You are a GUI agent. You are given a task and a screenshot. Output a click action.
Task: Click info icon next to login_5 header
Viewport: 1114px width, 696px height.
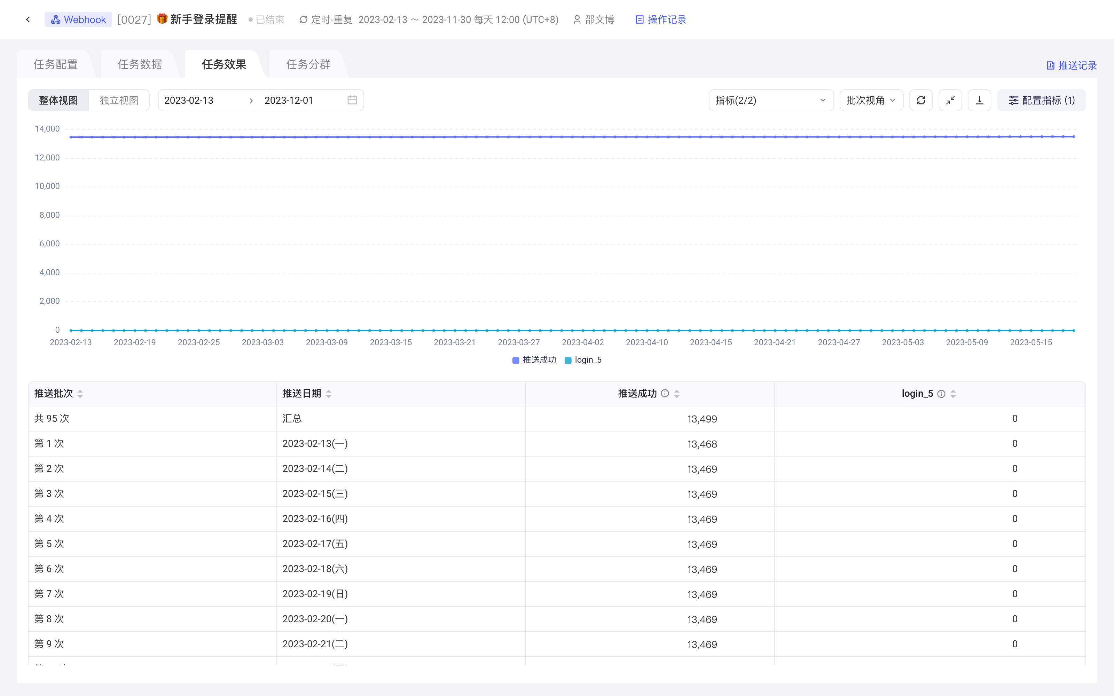(941, 394)
